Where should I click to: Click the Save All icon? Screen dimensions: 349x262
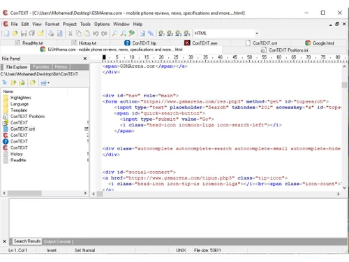32,34
